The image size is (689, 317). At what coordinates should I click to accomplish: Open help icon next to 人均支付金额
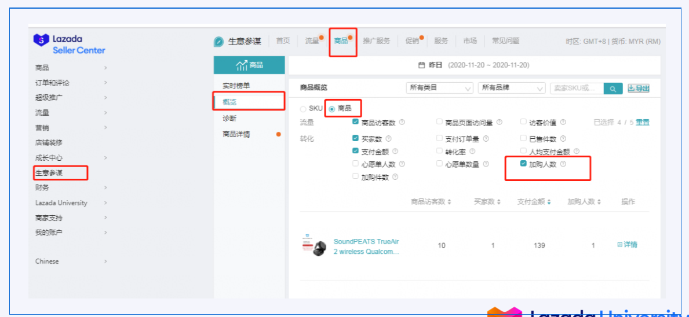[577, 151]
